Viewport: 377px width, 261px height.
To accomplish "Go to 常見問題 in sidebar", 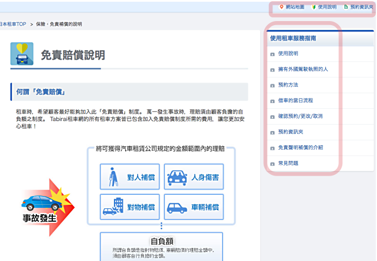I will point(288,163).
